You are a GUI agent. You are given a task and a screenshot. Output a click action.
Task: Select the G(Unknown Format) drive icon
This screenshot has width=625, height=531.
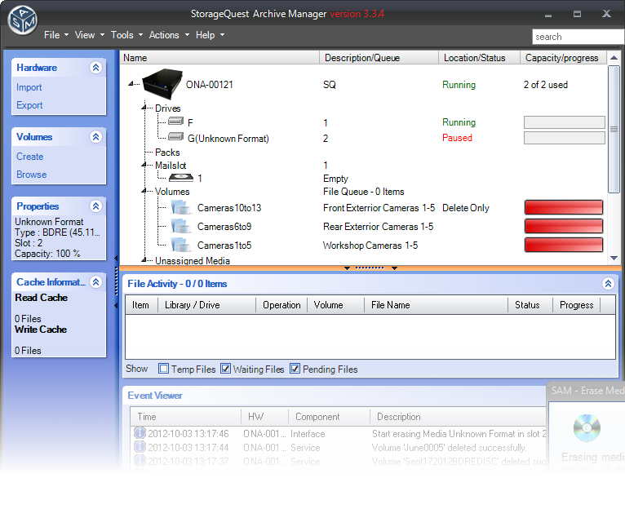point(175,137)
